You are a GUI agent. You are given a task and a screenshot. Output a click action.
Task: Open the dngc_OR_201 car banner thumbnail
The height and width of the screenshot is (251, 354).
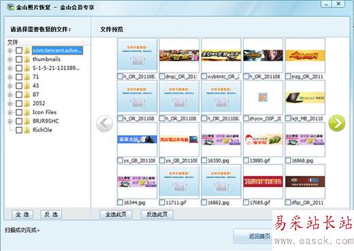(x=179, y=55)
